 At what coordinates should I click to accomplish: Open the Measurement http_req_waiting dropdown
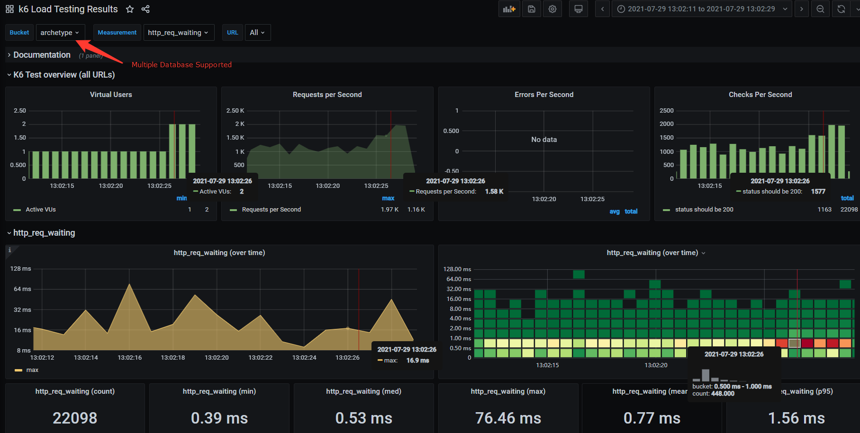(x=178, y=33)
